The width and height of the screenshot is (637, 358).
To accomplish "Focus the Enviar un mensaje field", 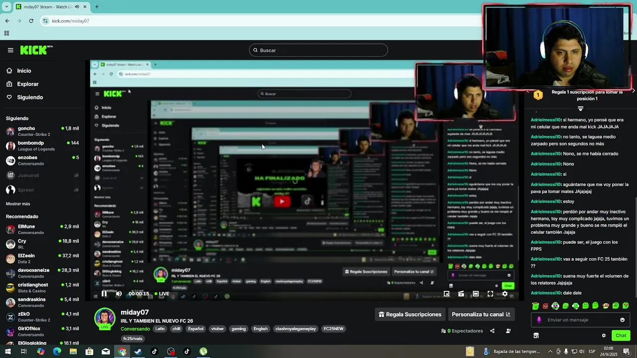I will (x=580, y=320).
